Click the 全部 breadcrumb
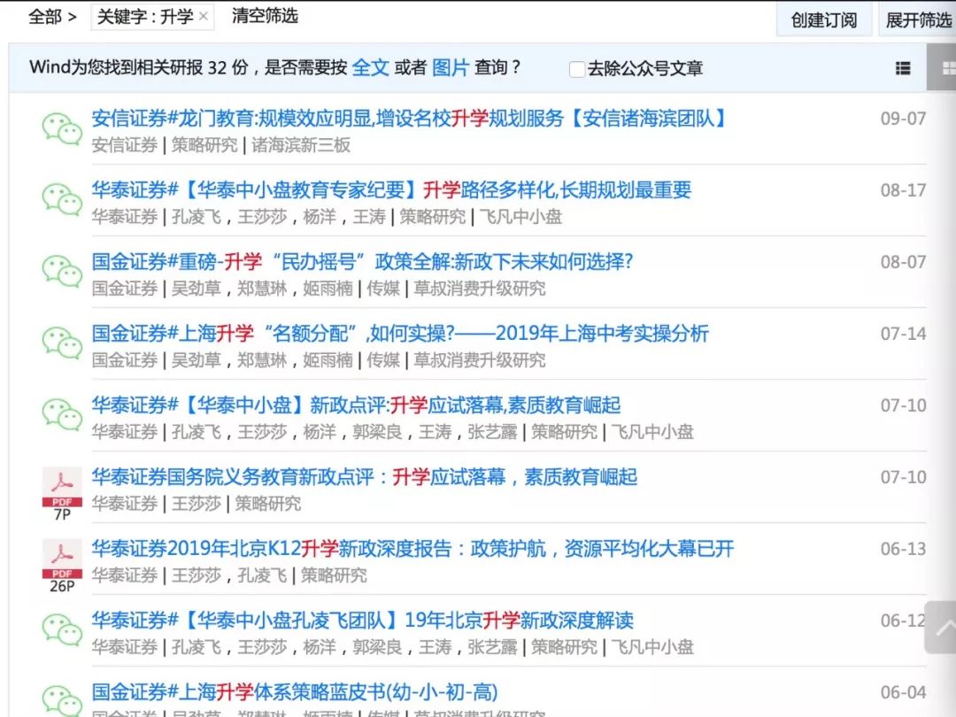 pos(44,17)
